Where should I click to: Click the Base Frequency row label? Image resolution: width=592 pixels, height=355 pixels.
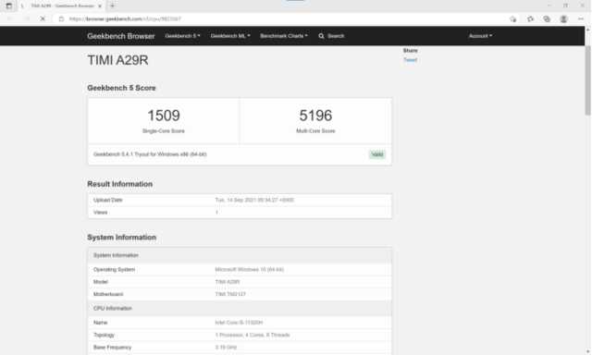click(x=112, y=348)
